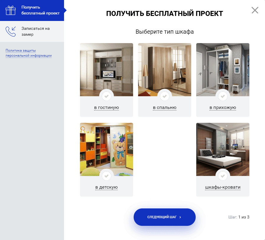Check the 'шкафы-кровати' checkmark circle
265x240 pixels.
click(x=223, y=176)
